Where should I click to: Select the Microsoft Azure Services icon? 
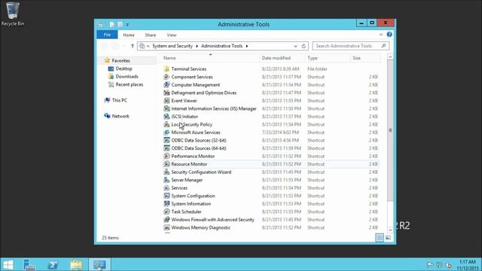pos(166,132)
